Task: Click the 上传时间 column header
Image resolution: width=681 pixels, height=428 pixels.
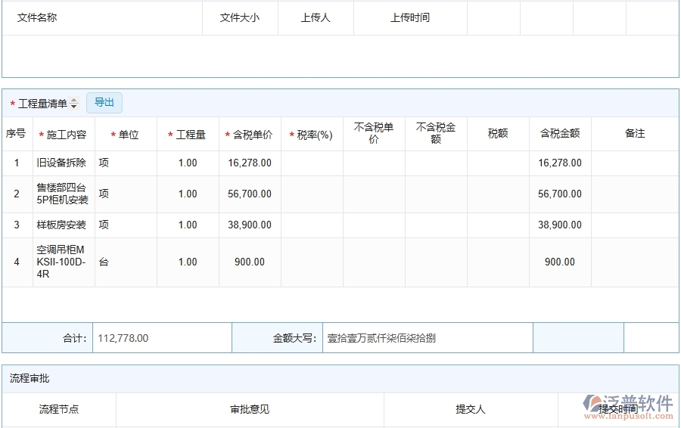Action: click(410, 18)
